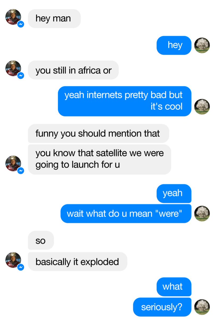Click the Messenger badge beside the africa message
The width and height of the screenshot is (215, 319).
(x=21, y=76)
